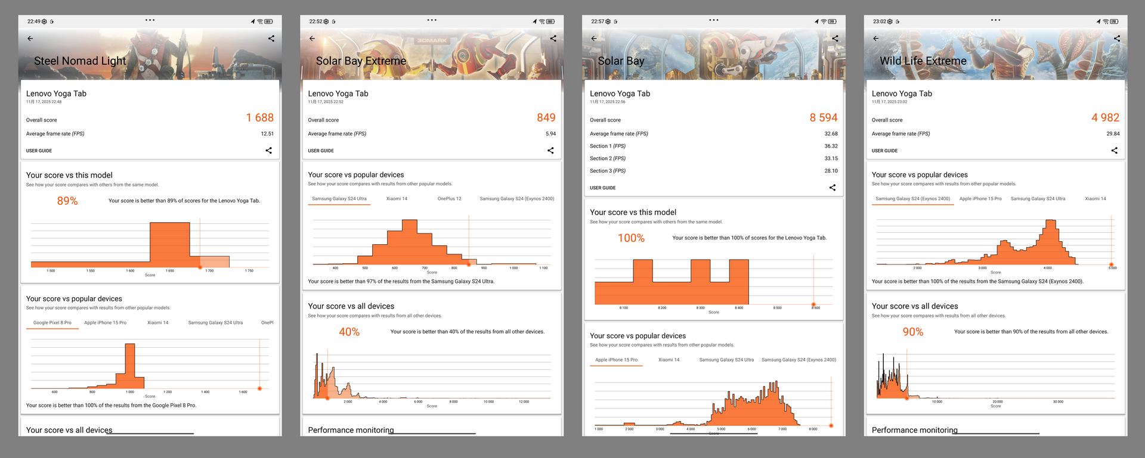Select Galaxy S24 (Exynos 2400) tab in Wild Life Extreme
The width and height of the screenshot is (1145, 458).
(913, 199)
